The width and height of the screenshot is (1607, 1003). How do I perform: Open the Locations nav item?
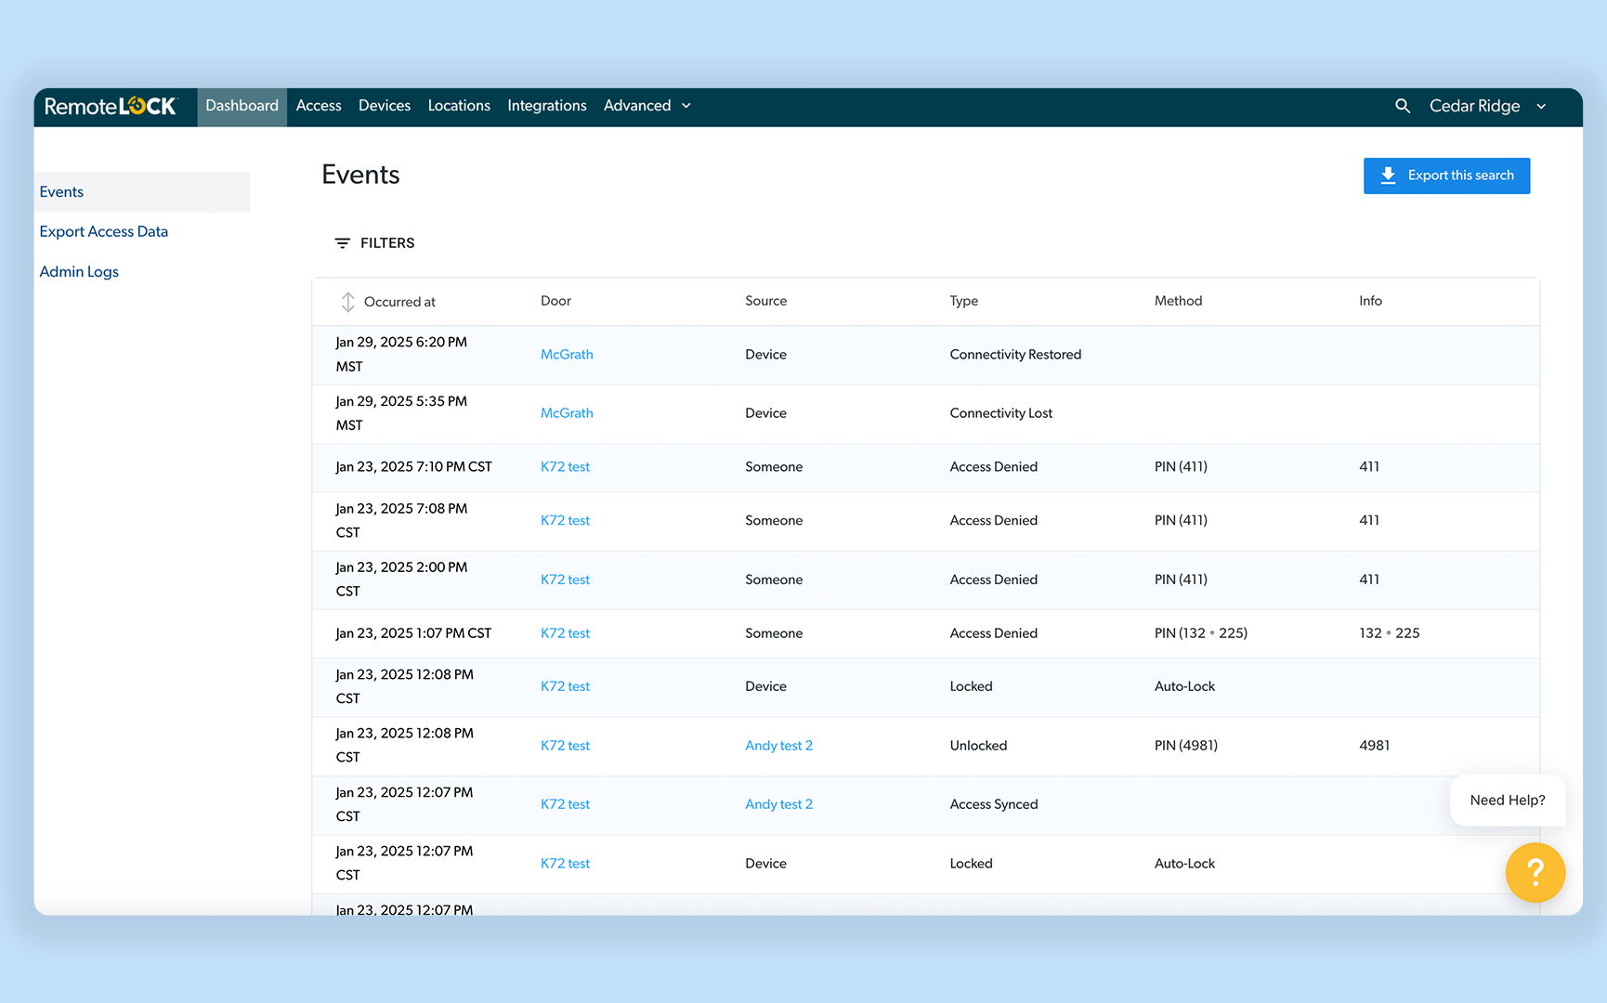coord(458,106)
